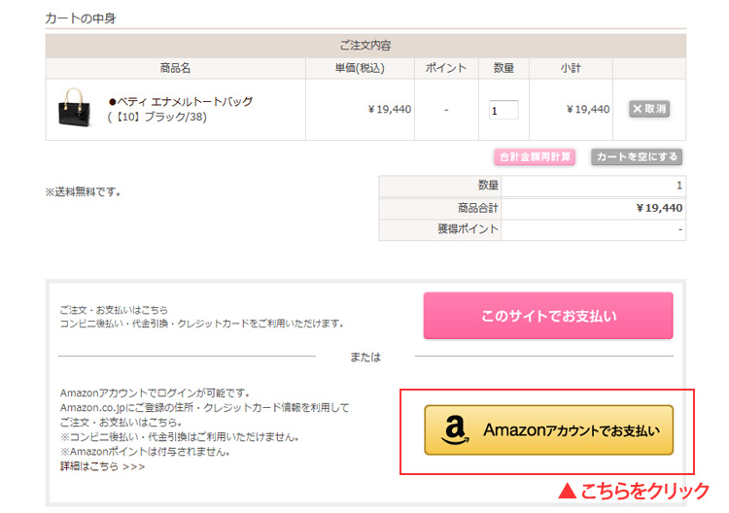
Task: Click the 単価(税込) column header
Action: pyautogui.click(x=360, y=68)
